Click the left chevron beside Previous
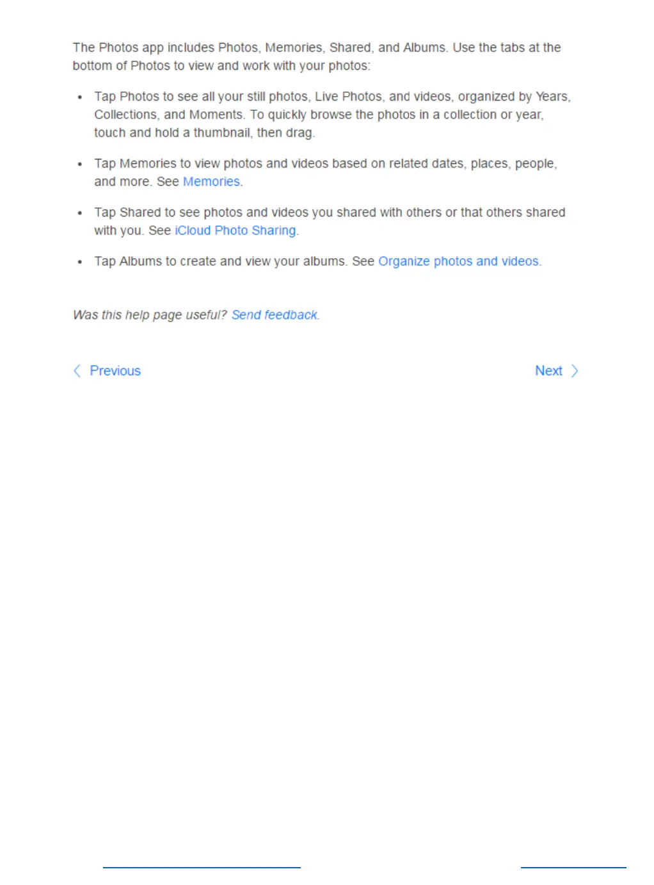 [x=77, y=371]
